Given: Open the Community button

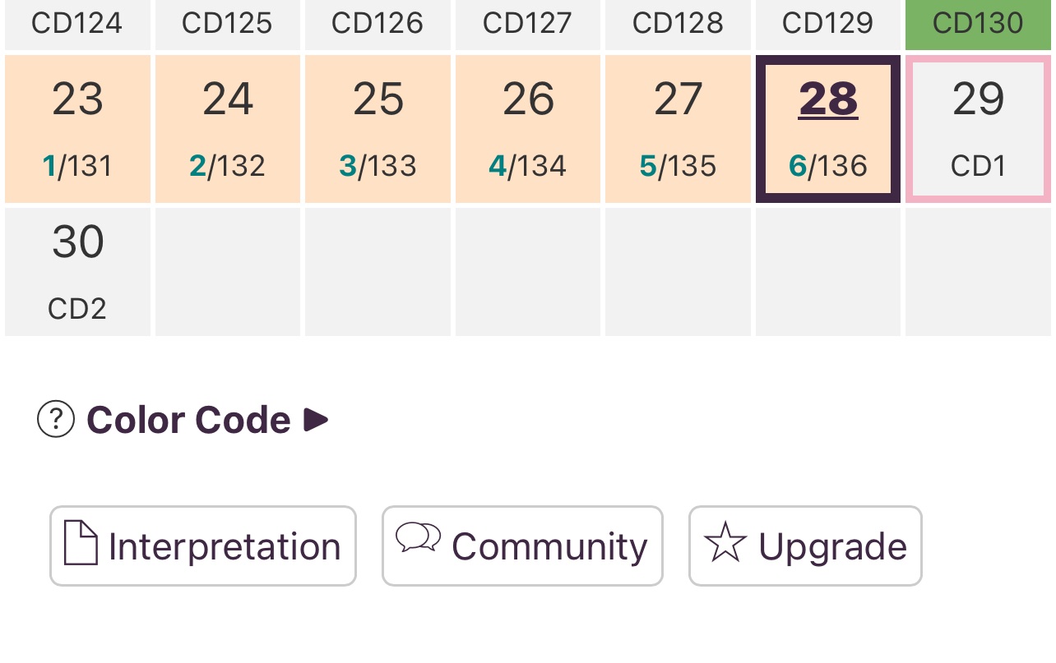Looking at the screenshot, I should (x=522, y=546).
